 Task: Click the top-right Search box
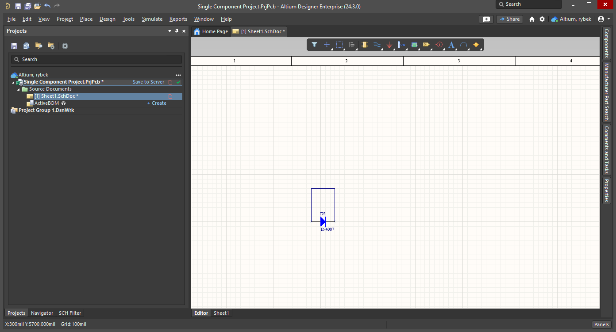(528, 4)
